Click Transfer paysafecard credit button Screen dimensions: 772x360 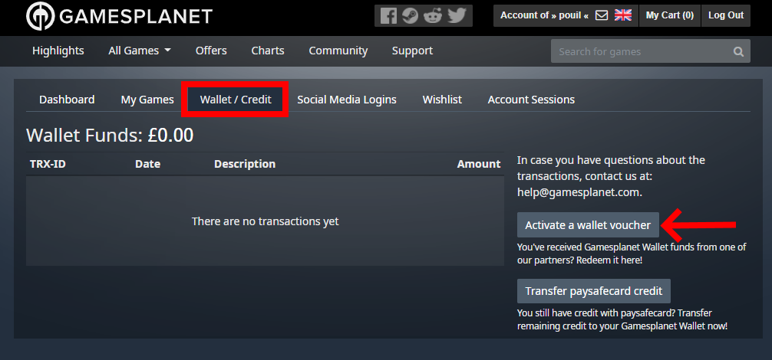(x=595, y=291)
